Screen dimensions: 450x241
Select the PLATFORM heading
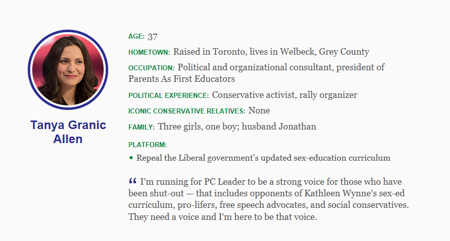[x=147, y=145]
